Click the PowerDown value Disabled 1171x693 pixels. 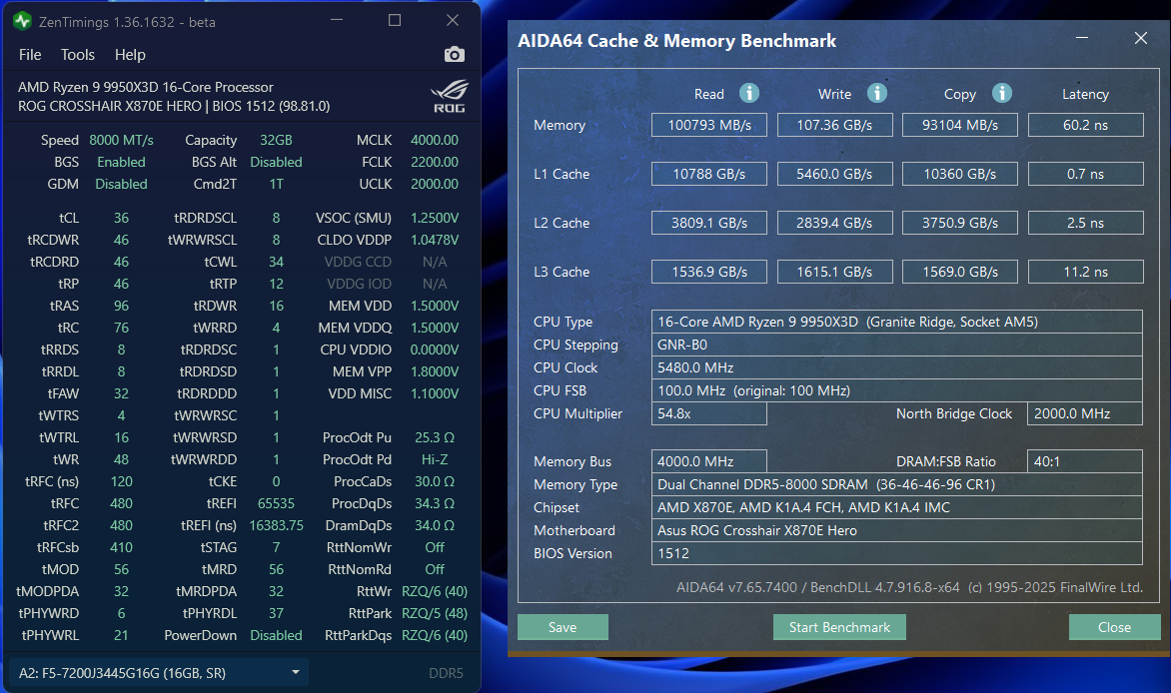pos(276,635)
